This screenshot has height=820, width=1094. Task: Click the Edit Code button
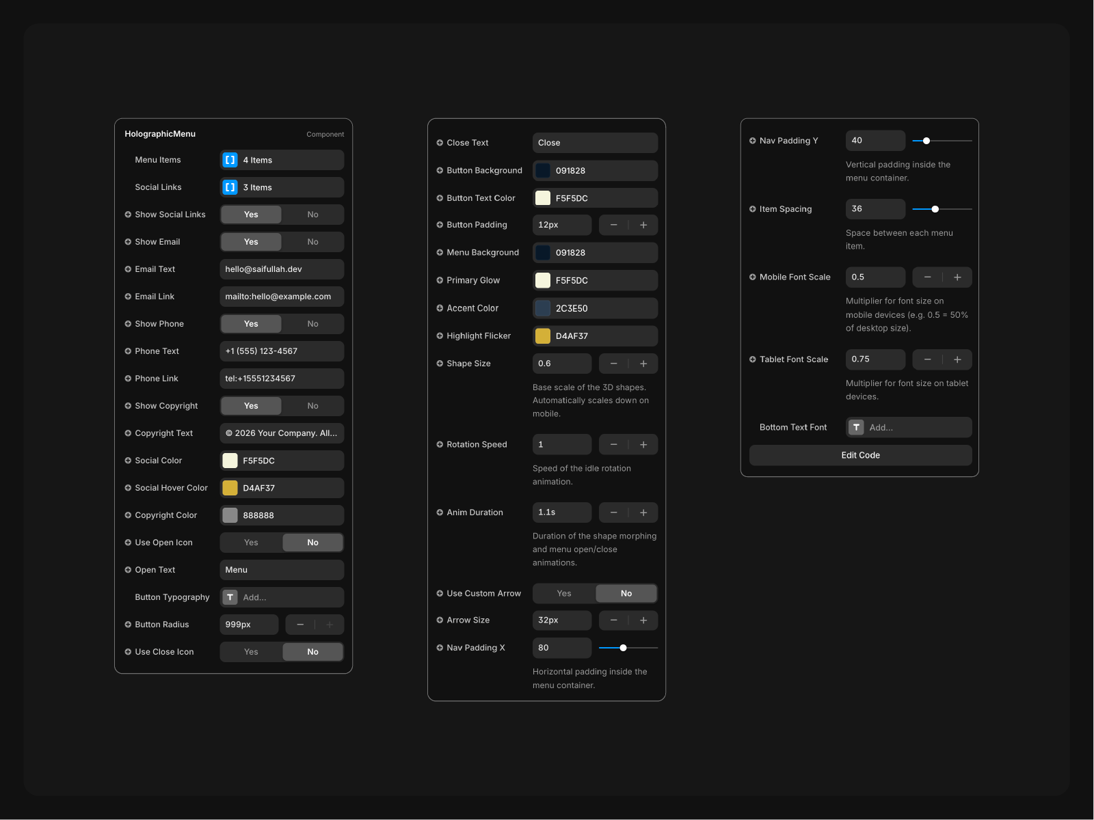click(x=860, y=456)
